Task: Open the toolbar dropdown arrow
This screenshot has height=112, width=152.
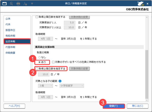Action: [32, 4]
